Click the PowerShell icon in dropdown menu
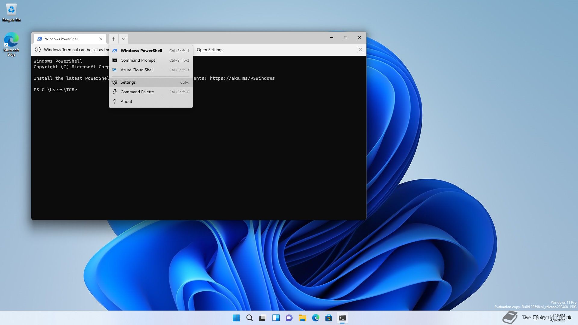The width and height of the screenshot is (578, 325). point(115,51)
